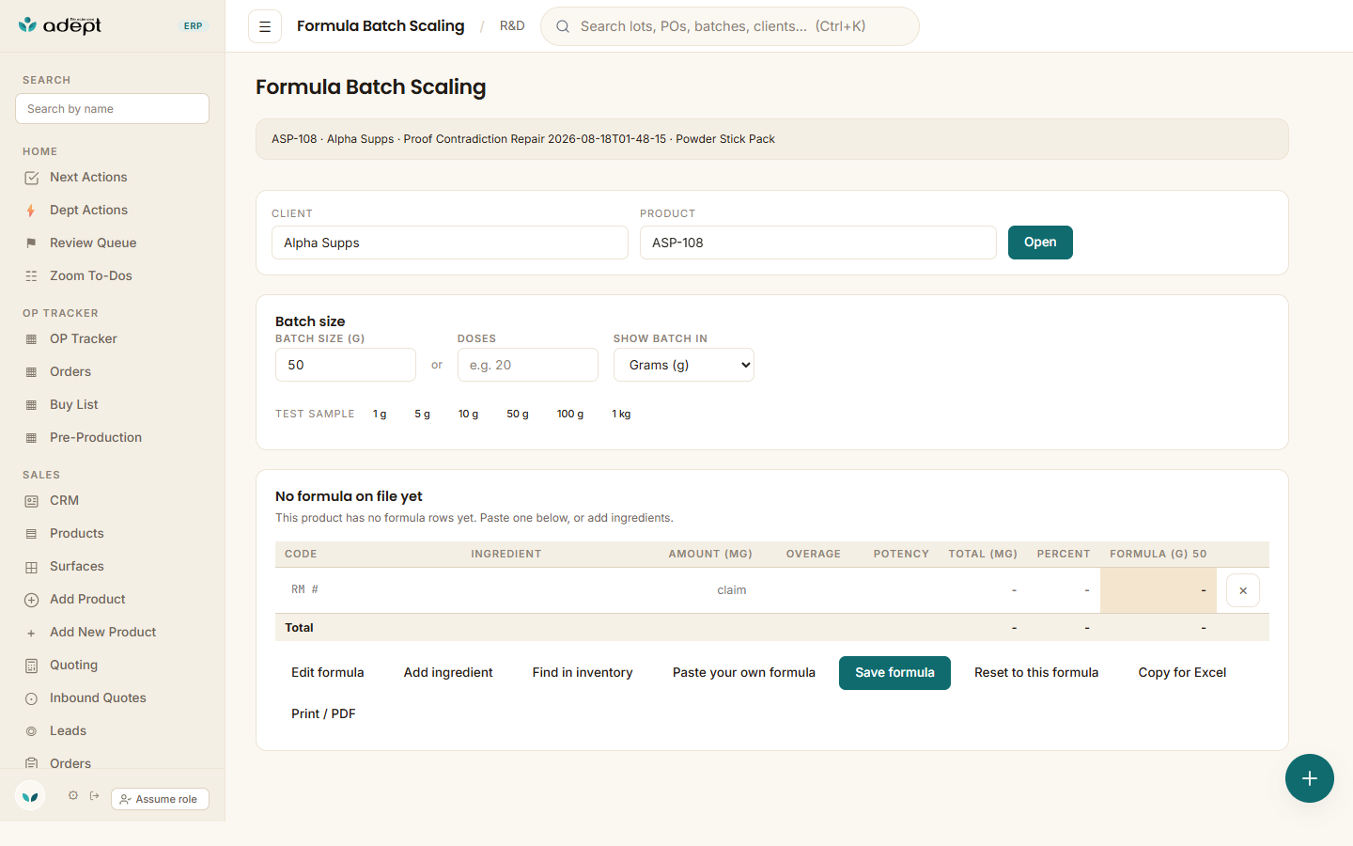
Task: Click the Buy List grid icon
Action: [x=31, y=405]
